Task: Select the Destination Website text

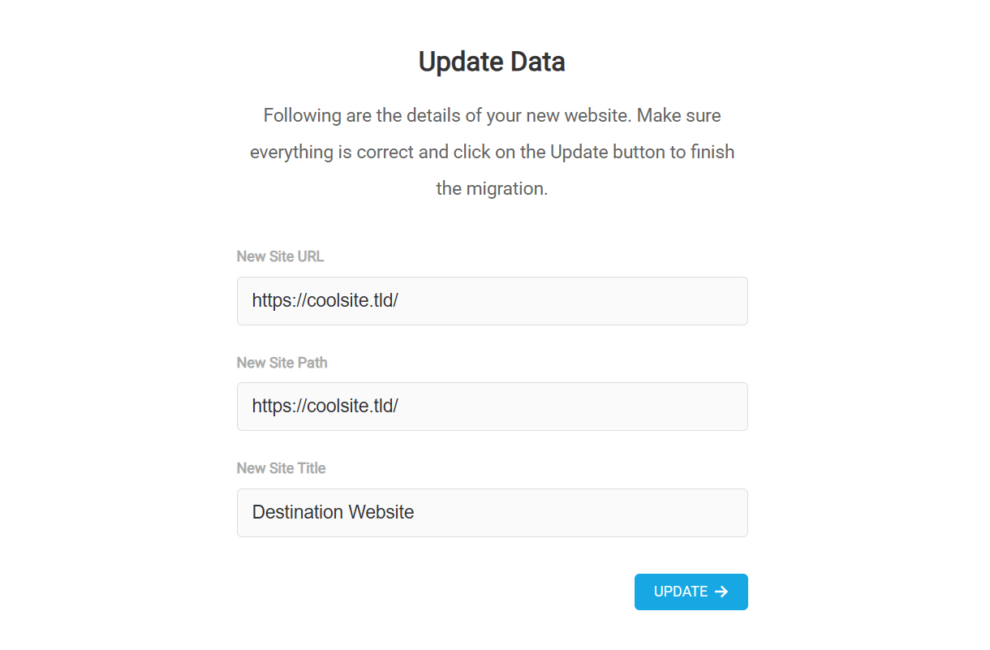Action: coord(333,512)
